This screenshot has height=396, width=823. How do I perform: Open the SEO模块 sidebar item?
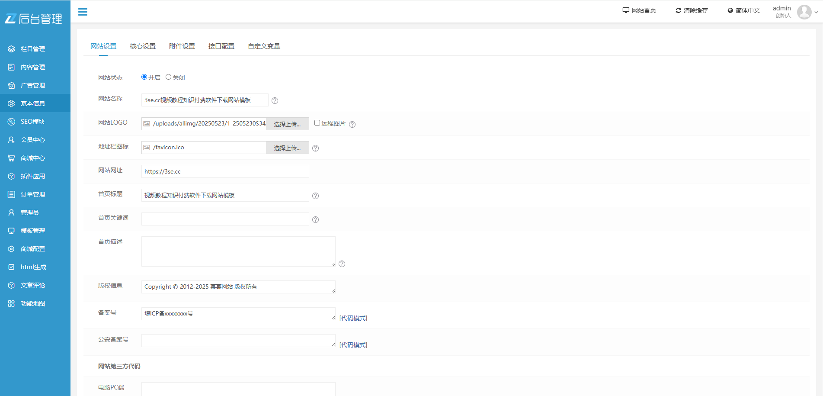(x=33, y=122)
